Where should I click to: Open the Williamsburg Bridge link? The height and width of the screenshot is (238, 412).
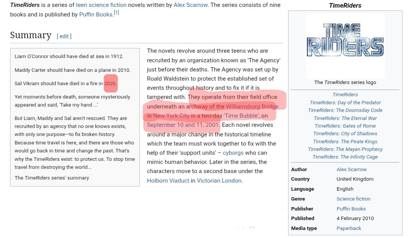tap(252, 107)
